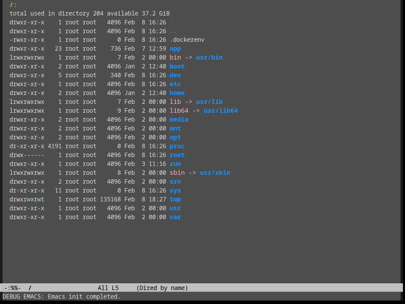Viewport: 405px width, 304px height.
Task: Click the lib symlink name
Action: click(175, 102)
